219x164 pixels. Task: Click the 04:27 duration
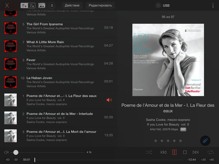pyautogui.click(x=108, y=45)
